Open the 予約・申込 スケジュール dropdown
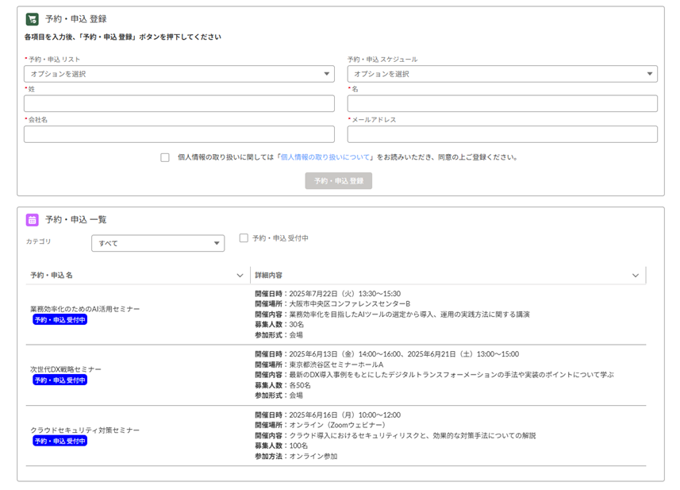680x490 pixels. click(x=502, y=74)
